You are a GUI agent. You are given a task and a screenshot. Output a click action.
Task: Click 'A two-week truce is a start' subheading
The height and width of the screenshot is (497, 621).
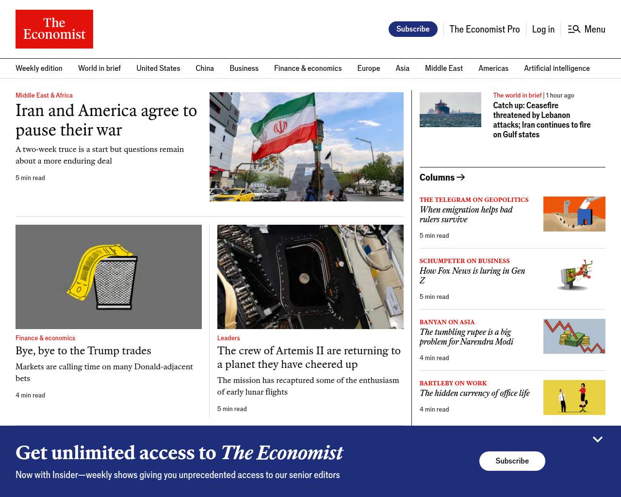click(x=100, y=155)
